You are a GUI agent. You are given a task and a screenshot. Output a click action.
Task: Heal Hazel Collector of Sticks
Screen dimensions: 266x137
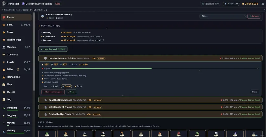pyautogui.click(x=71, y=92)
